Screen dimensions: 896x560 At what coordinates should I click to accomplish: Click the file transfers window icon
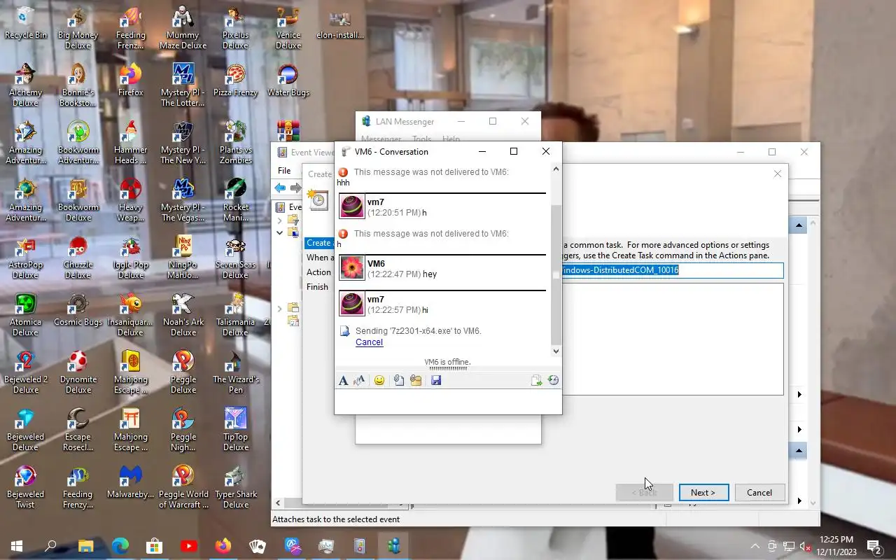536,380
